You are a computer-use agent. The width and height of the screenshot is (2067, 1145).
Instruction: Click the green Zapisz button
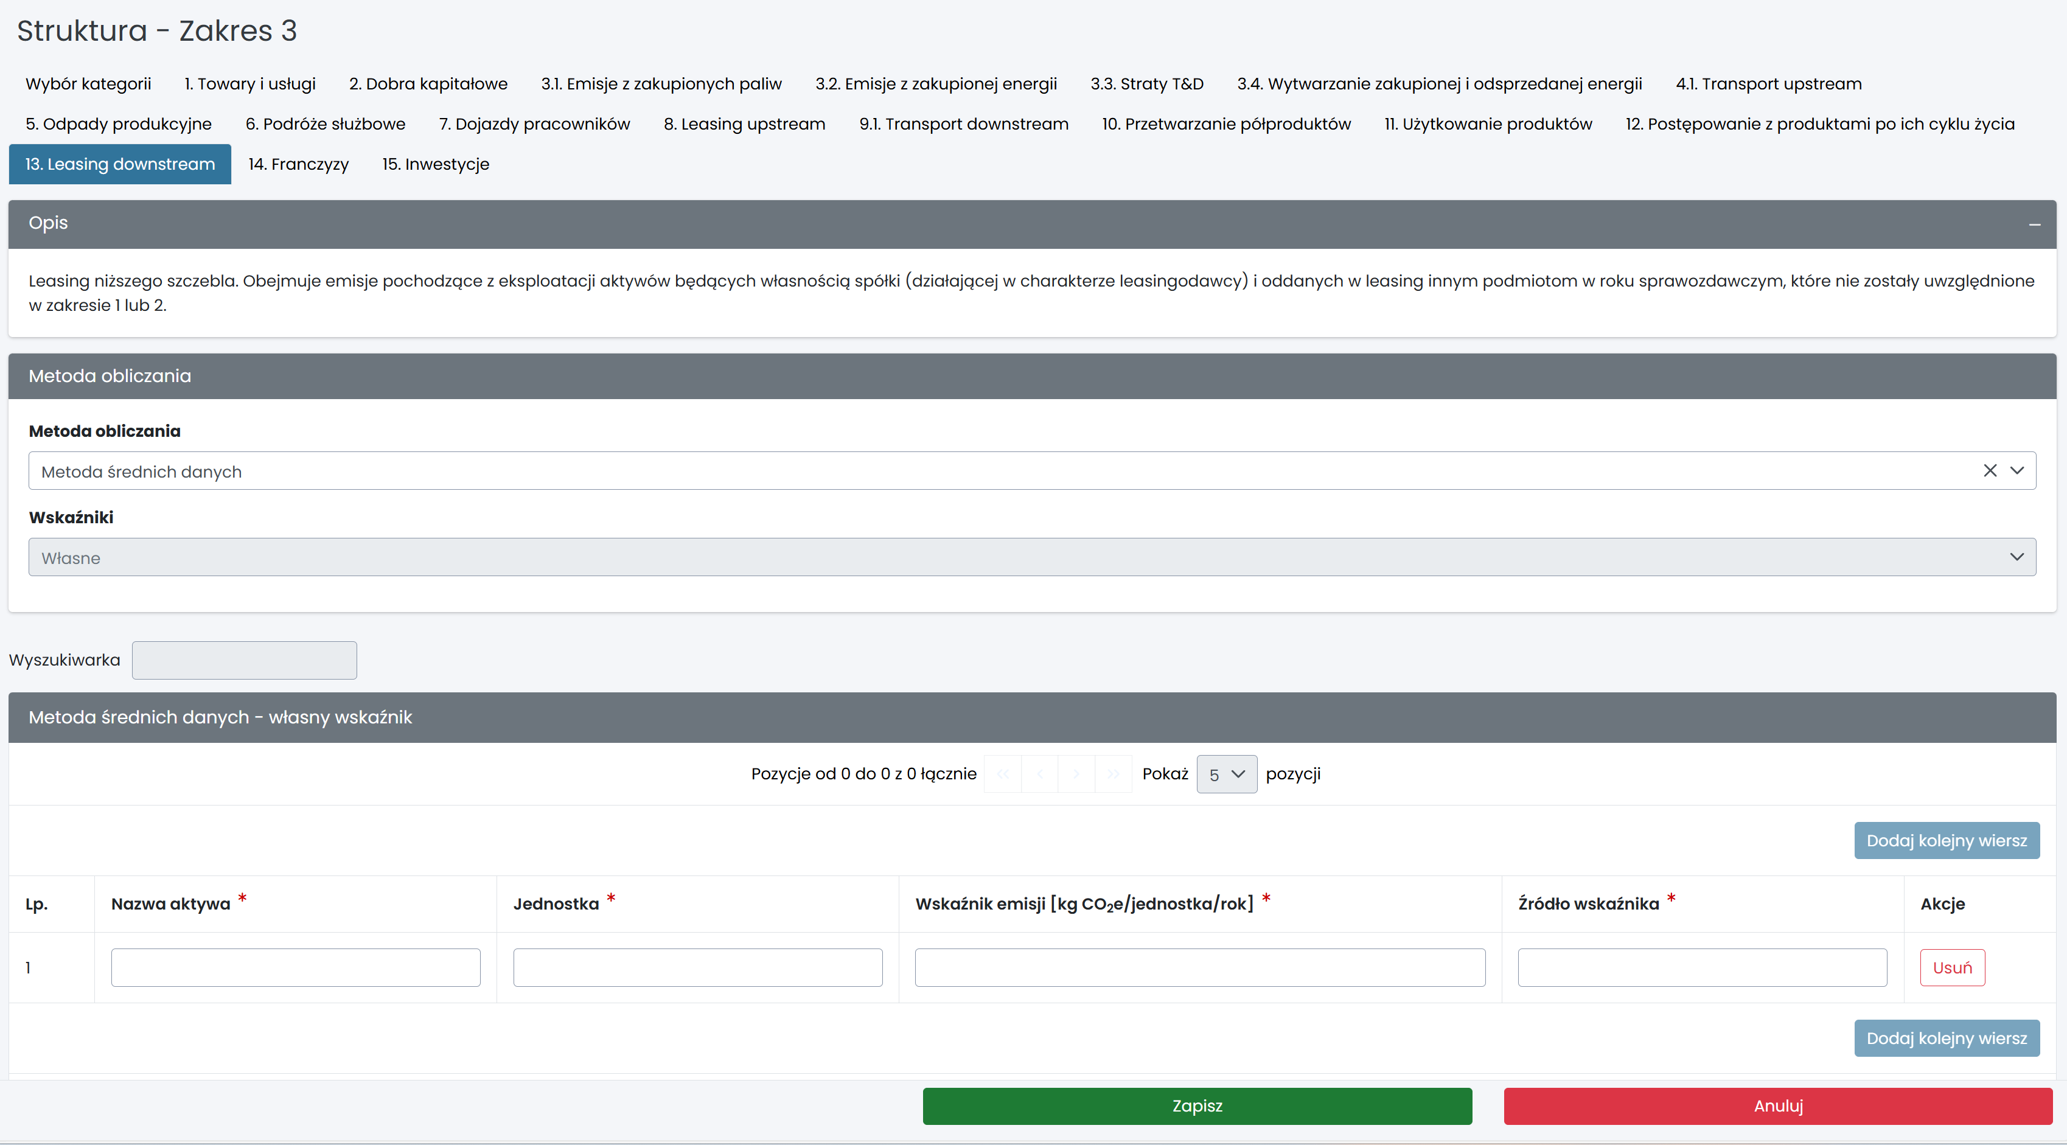pos(1196,1105)
